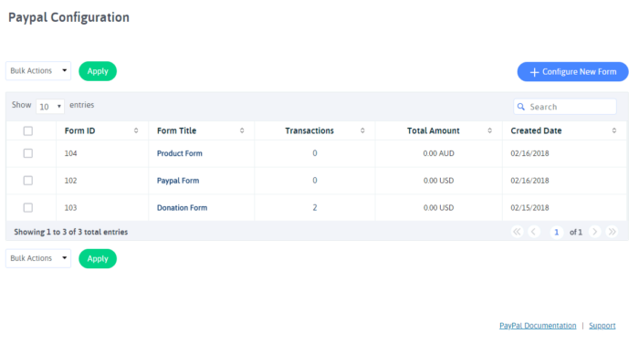
Task: Change the Show entries count dropdown
Action: click(x=50, y=107)
